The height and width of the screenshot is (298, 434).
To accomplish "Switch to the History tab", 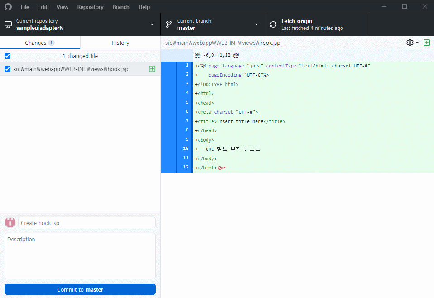I will [x=120, y=42].
